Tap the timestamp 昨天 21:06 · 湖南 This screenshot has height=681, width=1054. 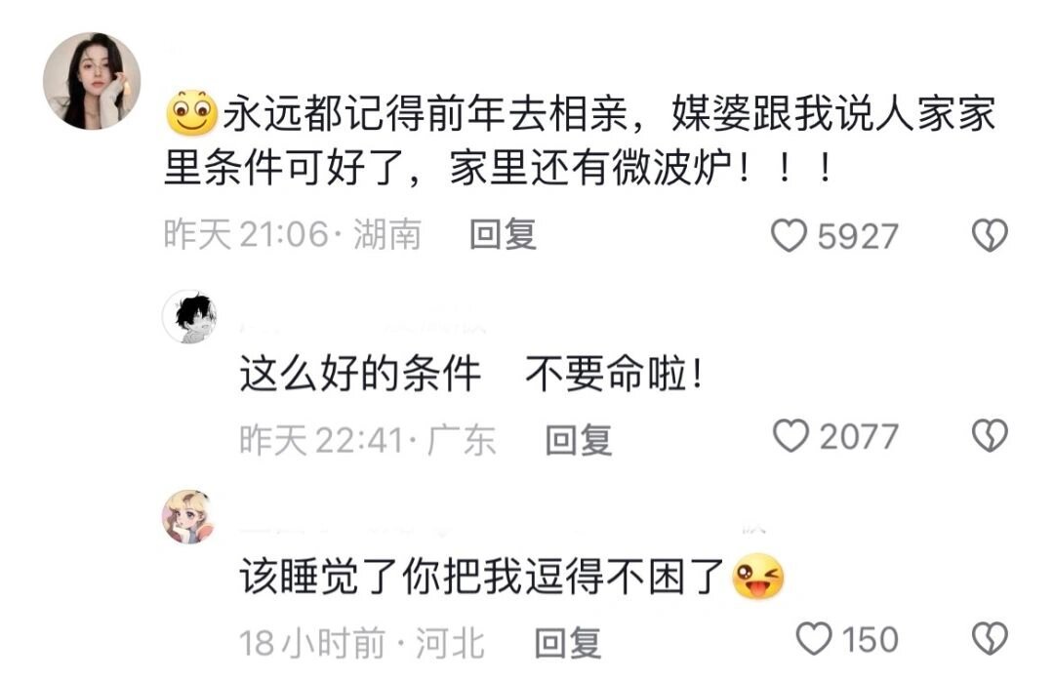293,235
